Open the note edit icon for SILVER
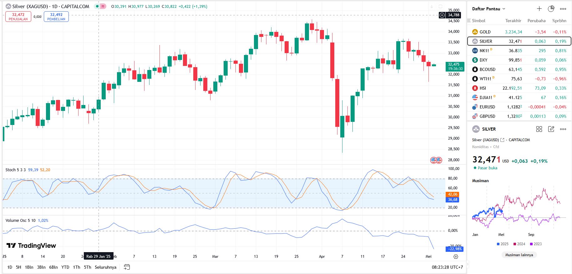This screenshot has width=572, height=274. pyautogui.click(x=551, y=129)
